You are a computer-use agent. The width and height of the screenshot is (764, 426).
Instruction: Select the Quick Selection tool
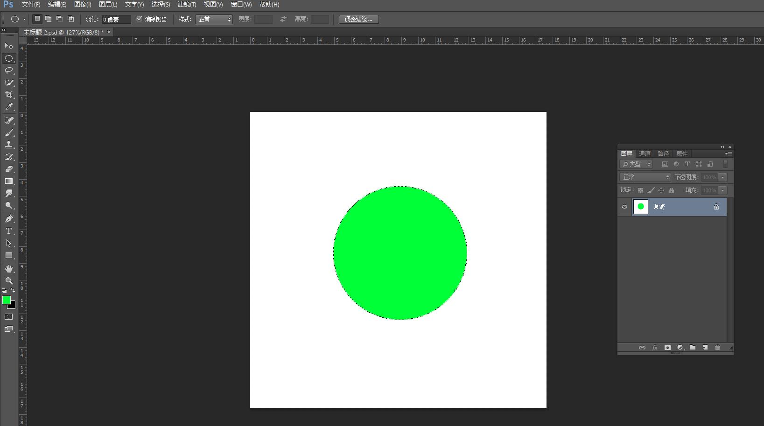(x=9, y=83)
